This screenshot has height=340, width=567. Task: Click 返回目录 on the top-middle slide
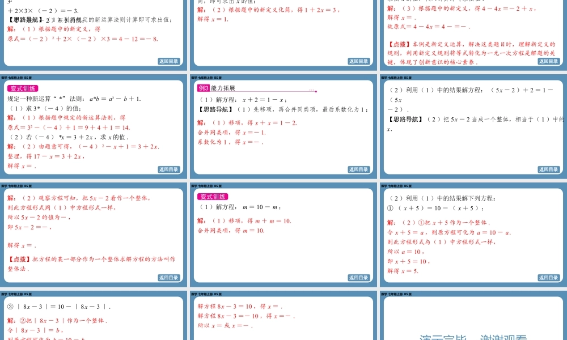pyautogui.click(x=359, y=61)
